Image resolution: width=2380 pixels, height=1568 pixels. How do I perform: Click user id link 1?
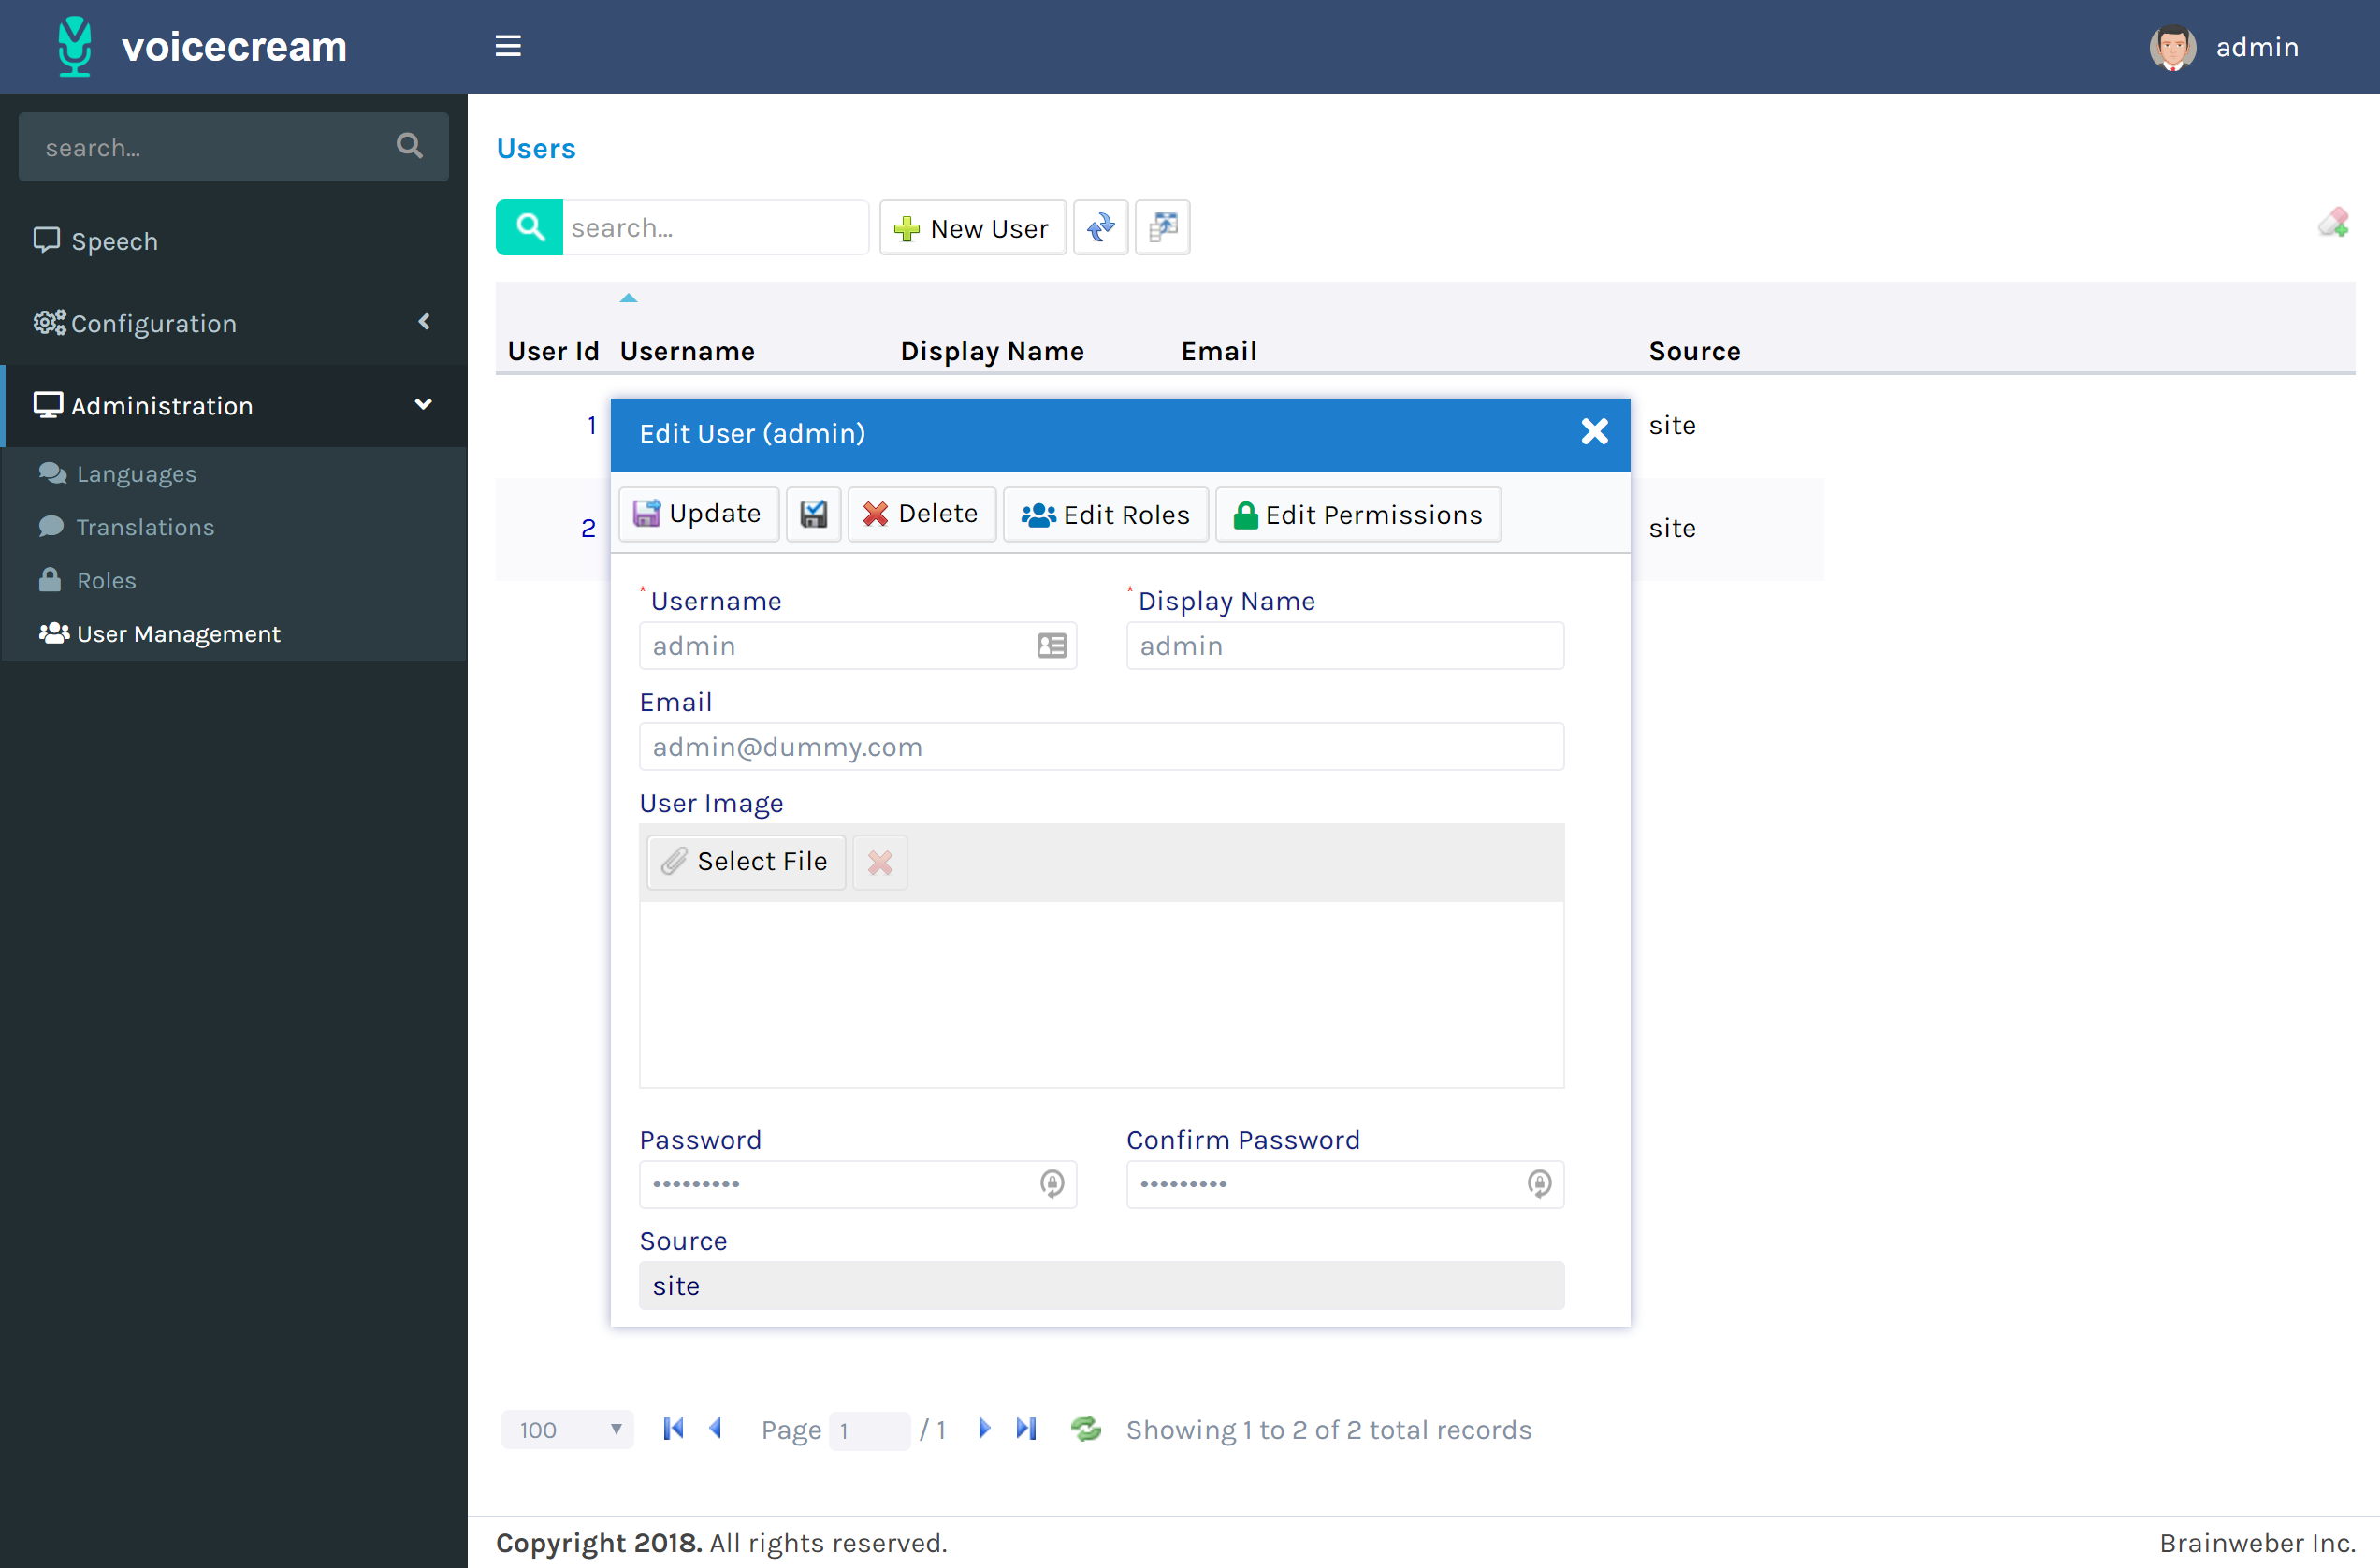click(x=592, y=425)
